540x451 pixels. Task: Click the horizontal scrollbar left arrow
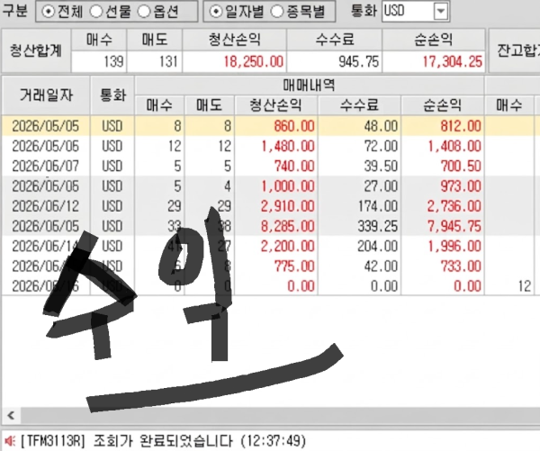(11, 415)
